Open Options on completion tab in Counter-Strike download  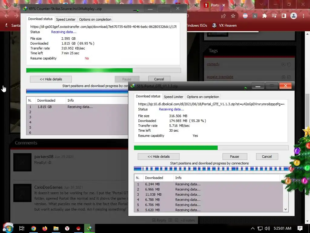[95, 19]
